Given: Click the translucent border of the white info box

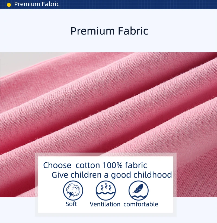Looking at the screenshot, I should pyautogui.click(x=106, y=154).
